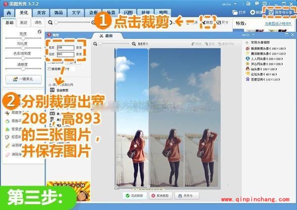
Task: Click the 裁剪 tab in crop dialog
Action: coord(106,36)
